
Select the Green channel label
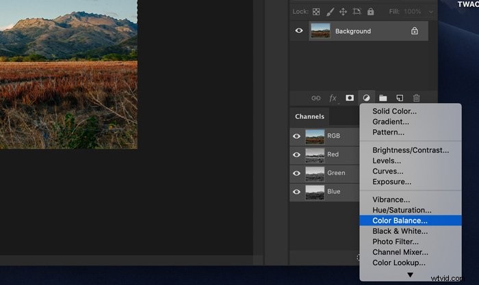pos(336,173)
